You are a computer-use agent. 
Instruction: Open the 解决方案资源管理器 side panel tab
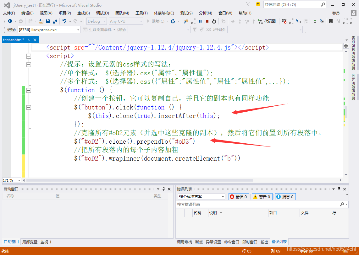[x=354, y=53]
